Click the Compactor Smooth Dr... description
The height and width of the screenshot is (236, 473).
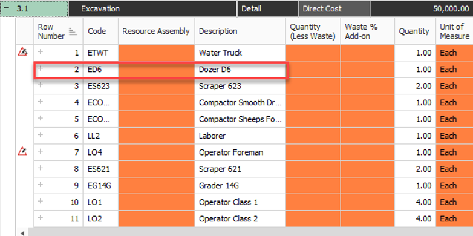(x=240, y=103)
